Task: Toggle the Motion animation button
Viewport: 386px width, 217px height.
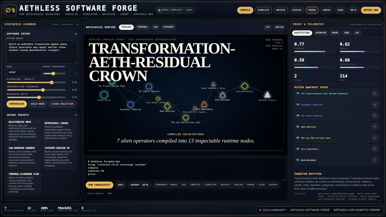Action: pyautogui.click(x=279, y=27)
